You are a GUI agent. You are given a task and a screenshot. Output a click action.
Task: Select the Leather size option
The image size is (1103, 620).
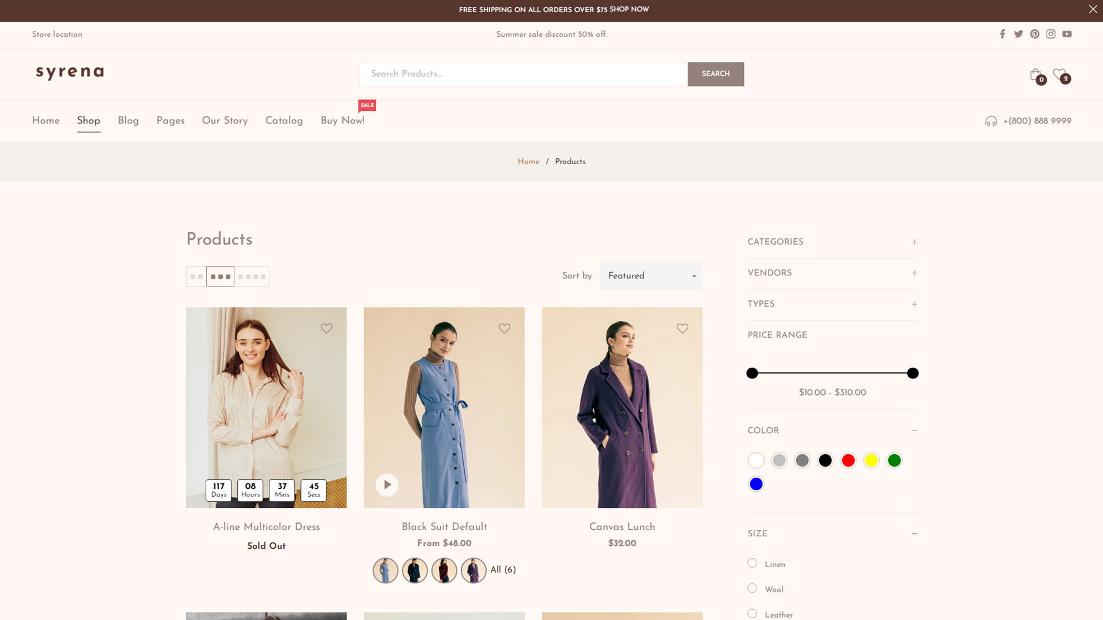coord(752,614)
